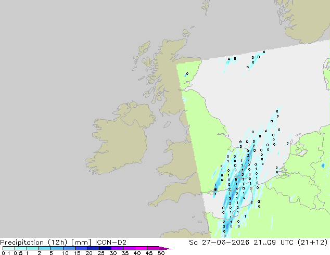Viewport: 330px width, 255px height.
Task: Click the 0.1–0.5 mm legend color swatch
Action: pyautogui.click(x=9, y=248)
